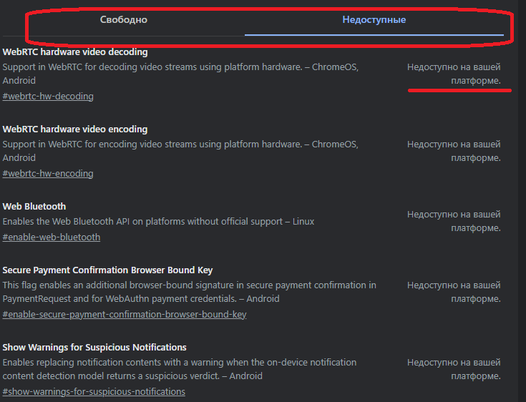This screenshot has width=526, height=402.
Task: Open #show-warnings-for-suspicious-notifications link
Action: tap(94, 391)
